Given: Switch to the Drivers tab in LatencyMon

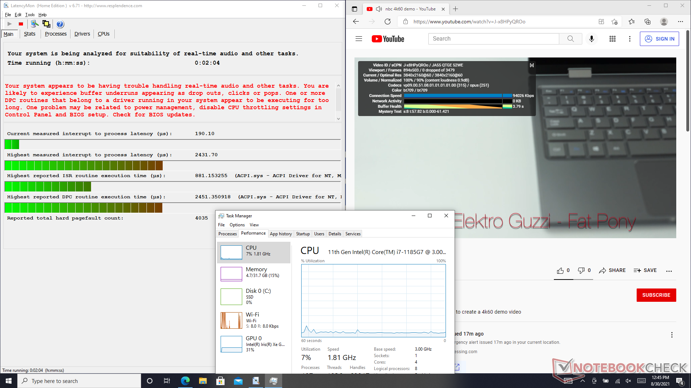Looking at the screenshot, I should [x=82, y=34].
